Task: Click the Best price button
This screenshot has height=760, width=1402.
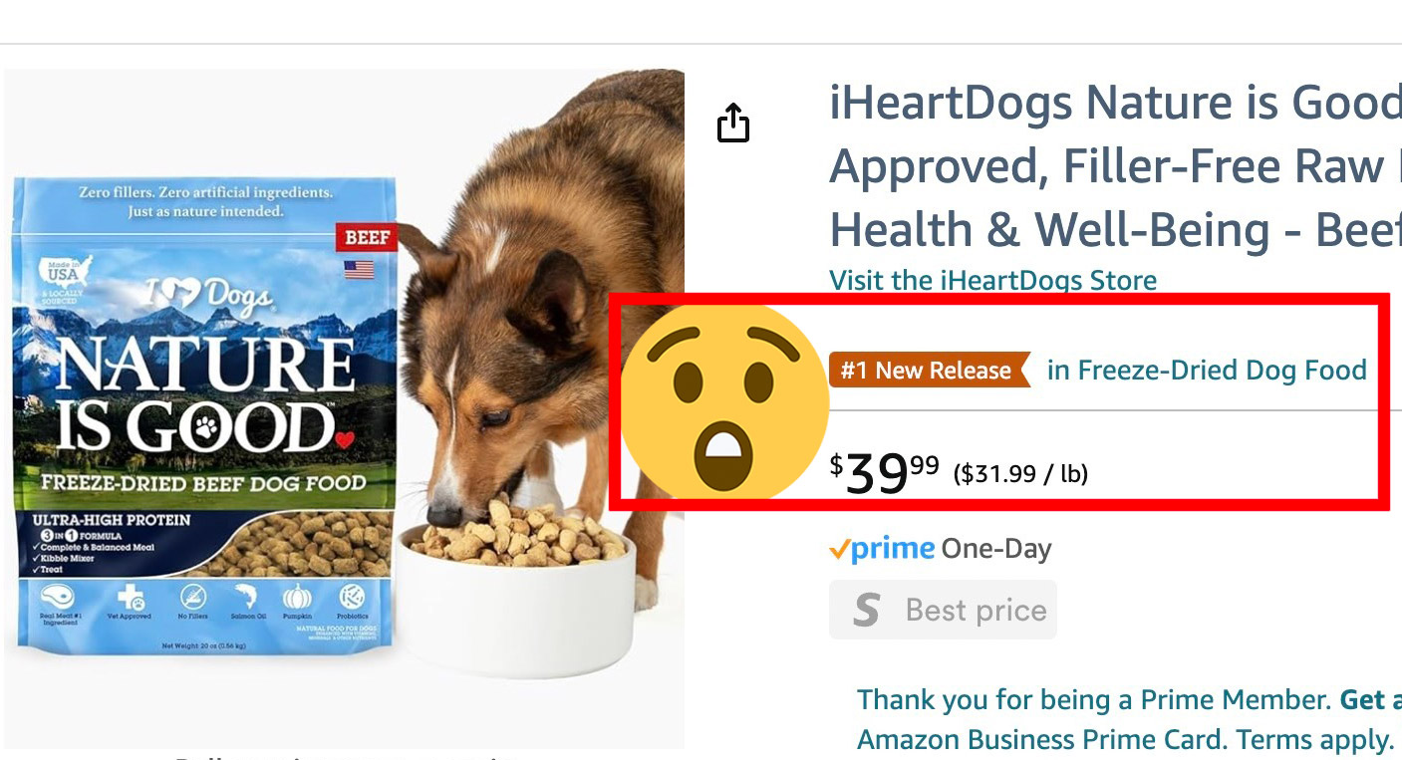Action: pos(943,610)
